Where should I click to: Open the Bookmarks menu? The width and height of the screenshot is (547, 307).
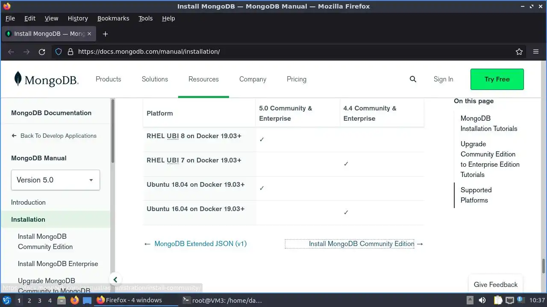[113, 18]
